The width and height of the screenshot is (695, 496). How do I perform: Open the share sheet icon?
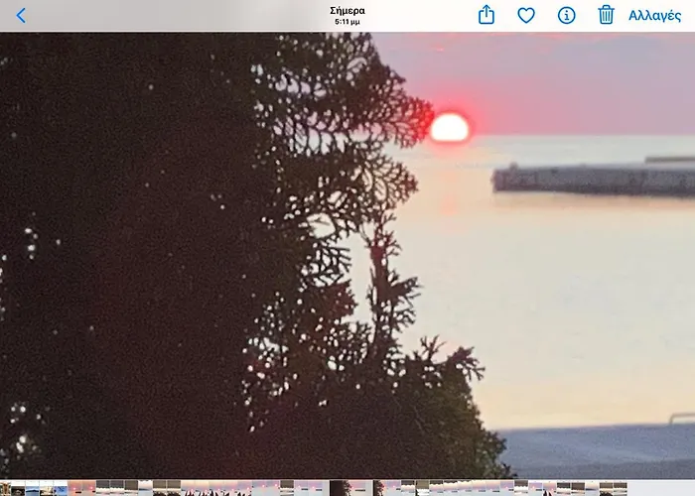(486, 15)
